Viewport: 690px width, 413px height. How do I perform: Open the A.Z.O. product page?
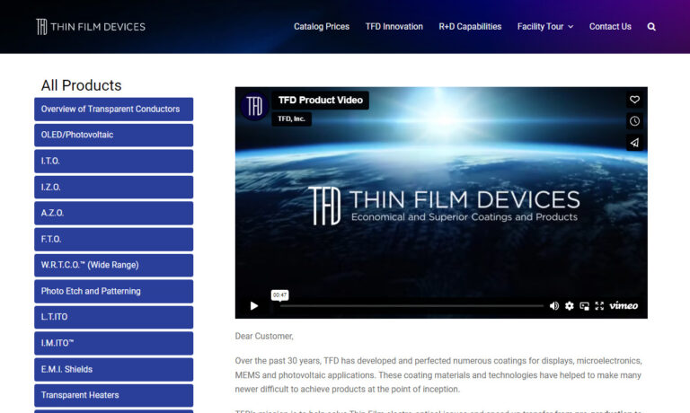click(113, 213)
